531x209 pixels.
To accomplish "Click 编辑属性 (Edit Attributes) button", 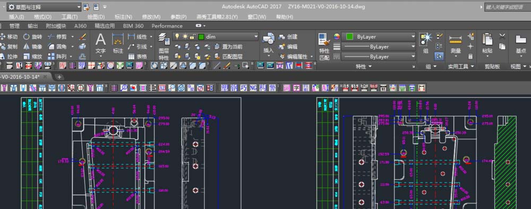I will 293,57.
